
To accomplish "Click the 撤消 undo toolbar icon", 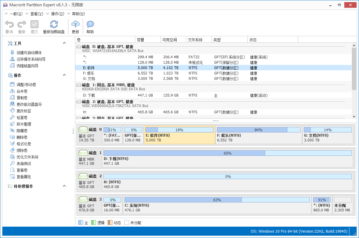I will click(9, 25).
